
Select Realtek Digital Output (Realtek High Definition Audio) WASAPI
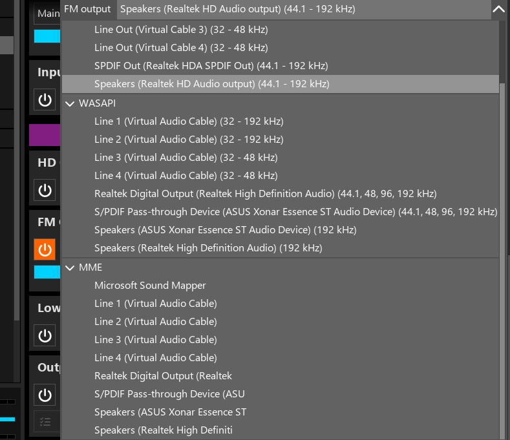point(281,194)
